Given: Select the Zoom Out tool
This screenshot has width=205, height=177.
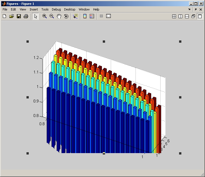Looking at the screenshot, I should pyautogui.click(x=52, y=16).
